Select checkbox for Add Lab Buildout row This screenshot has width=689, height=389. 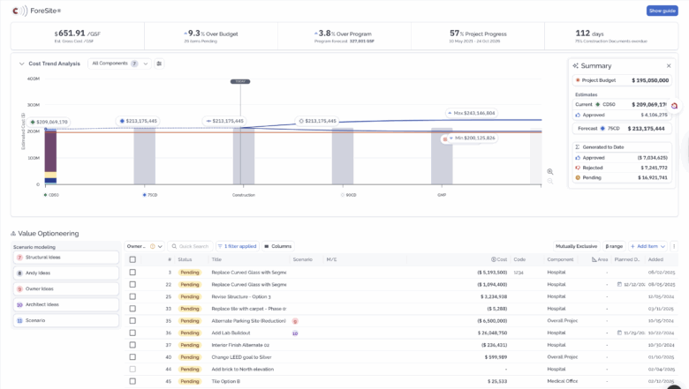(132, 333)
